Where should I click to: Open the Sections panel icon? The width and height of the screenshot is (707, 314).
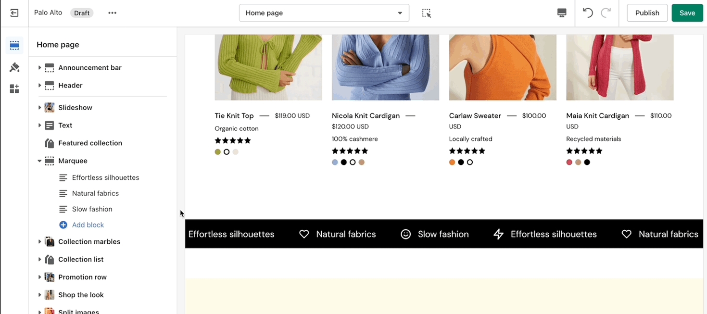pos(14,46)
